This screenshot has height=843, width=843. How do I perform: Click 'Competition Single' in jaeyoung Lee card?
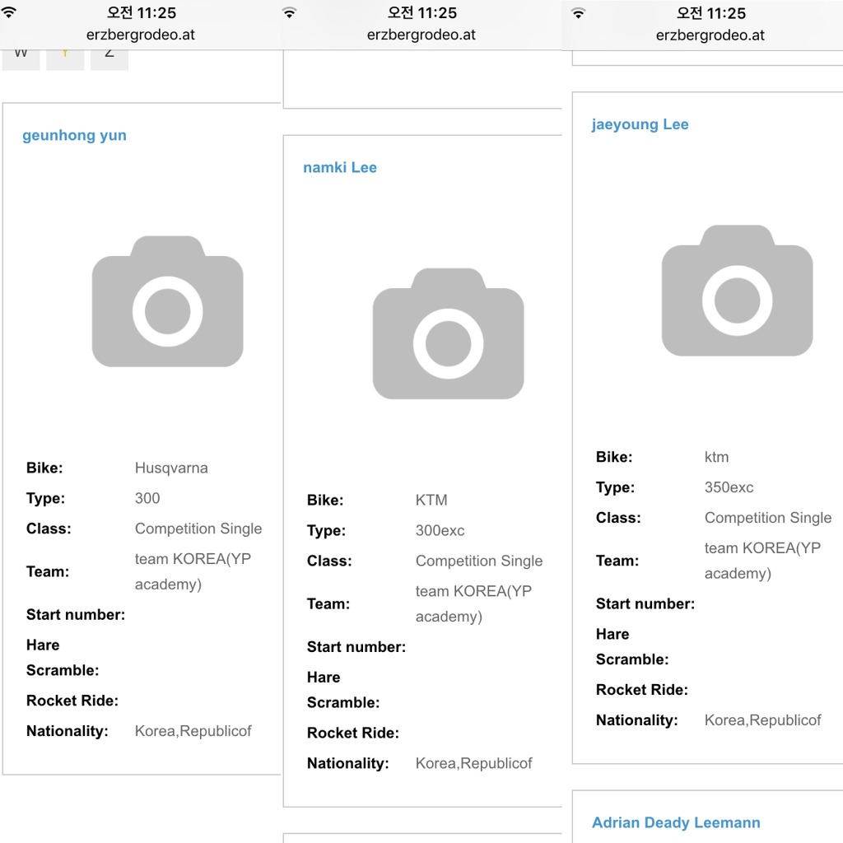(x=768, y=519)
